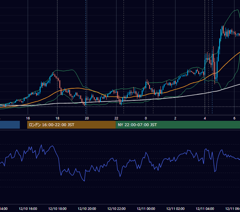Select the blue session bar before London
This screenshot has width=240, height=212.
10,125
